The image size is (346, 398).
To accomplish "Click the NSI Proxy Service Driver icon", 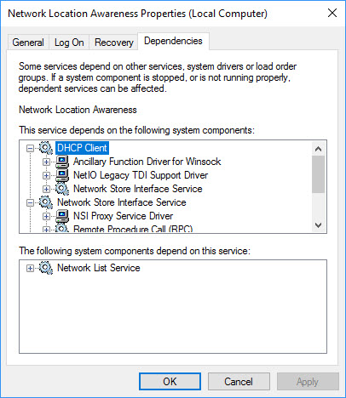I will point(62,216).
